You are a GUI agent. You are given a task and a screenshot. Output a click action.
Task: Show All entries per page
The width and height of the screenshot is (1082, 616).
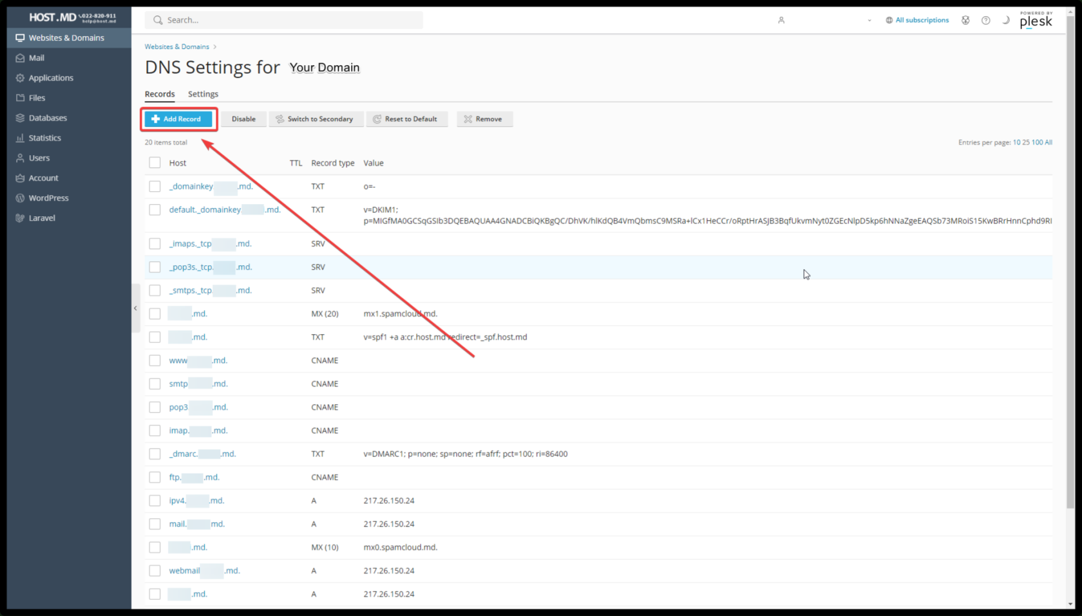coord(1049,142)
